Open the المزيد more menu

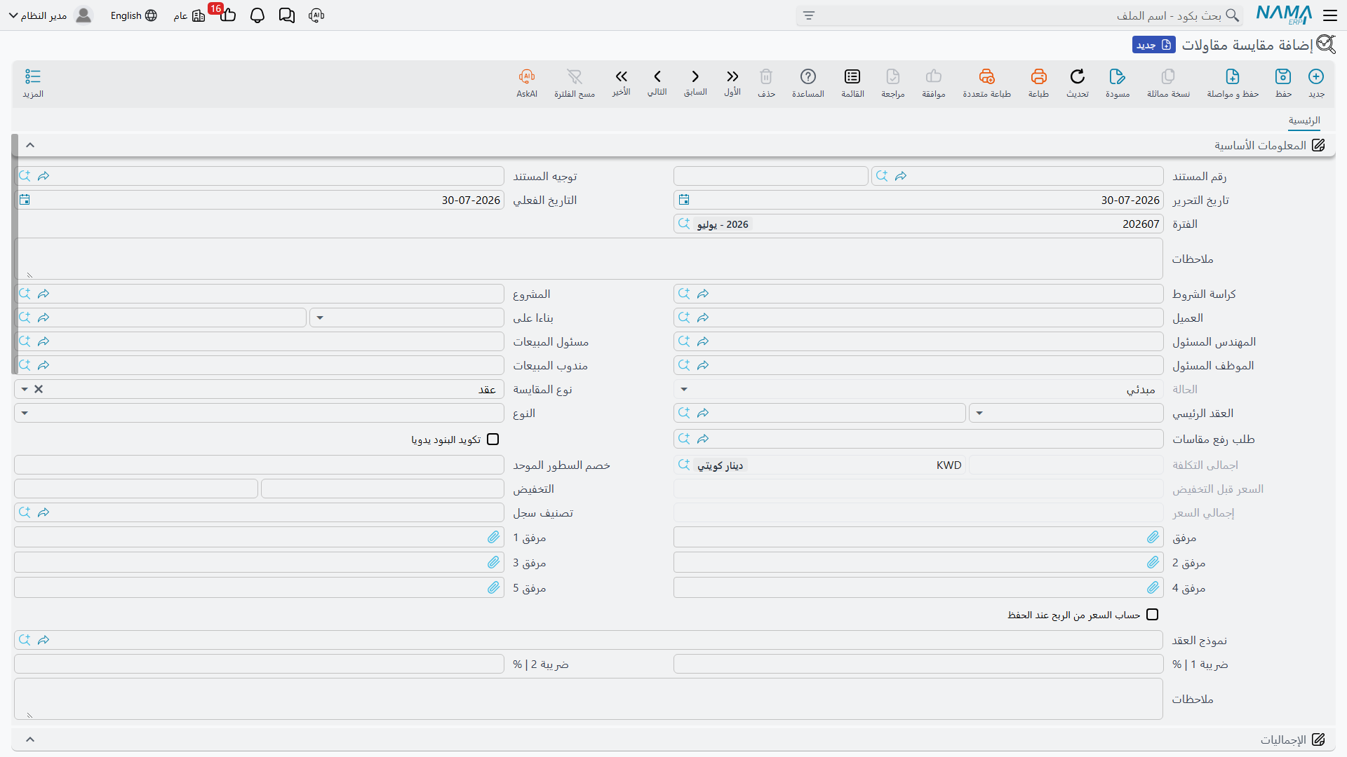tap(33, 83)
